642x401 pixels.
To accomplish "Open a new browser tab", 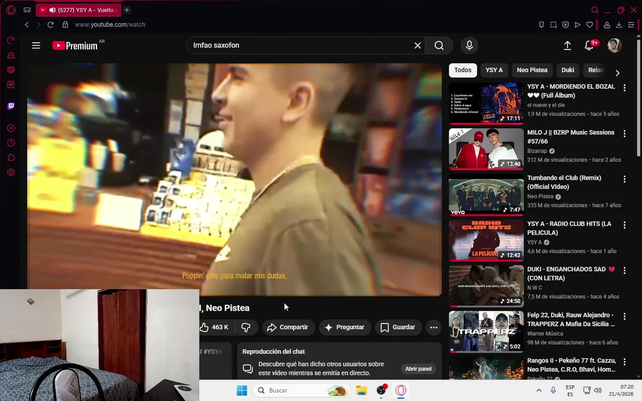I will pyautogui.click(x=127, y=10).
